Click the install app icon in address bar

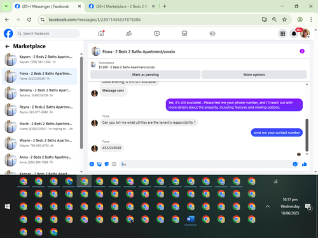[x=265, y=20]
